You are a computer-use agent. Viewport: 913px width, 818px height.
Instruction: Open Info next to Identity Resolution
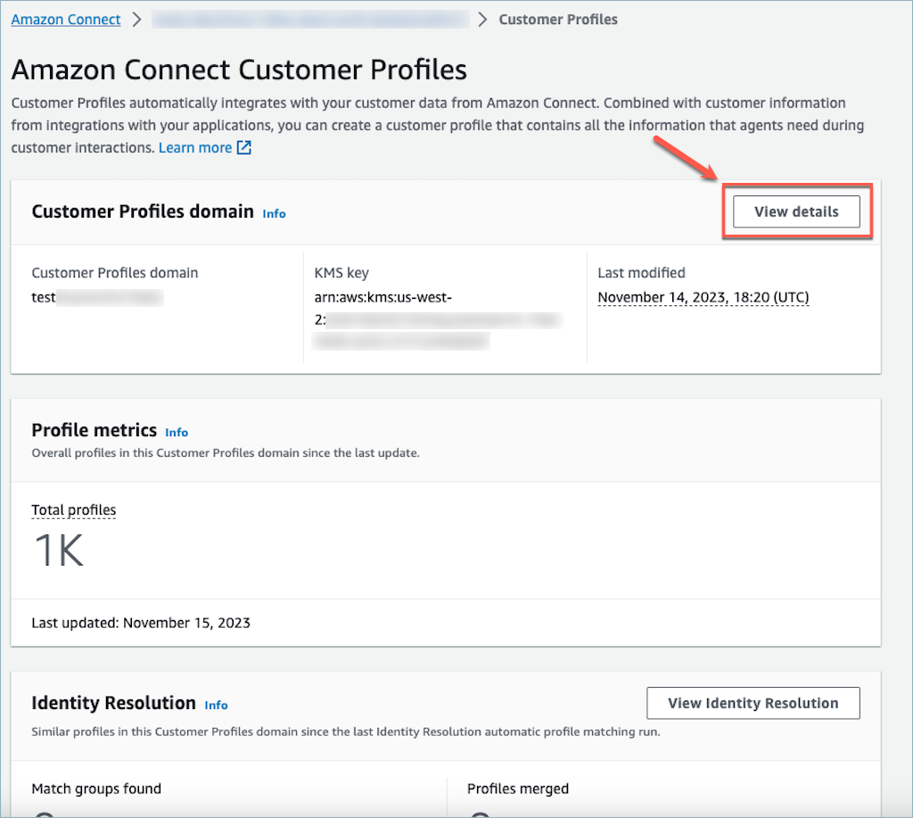pyautogui.click(x=216, y=705)
